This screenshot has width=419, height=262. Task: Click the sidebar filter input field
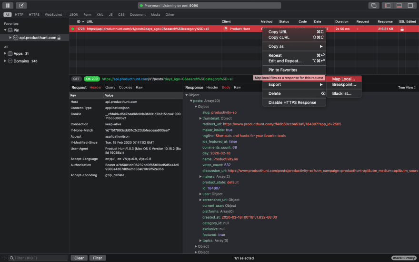[x=38, y=258]
